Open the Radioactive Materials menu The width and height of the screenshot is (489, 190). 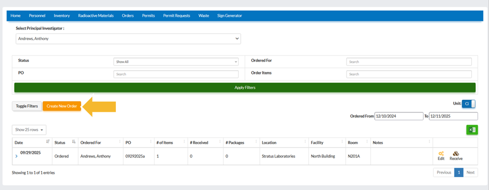coord(96,15)
